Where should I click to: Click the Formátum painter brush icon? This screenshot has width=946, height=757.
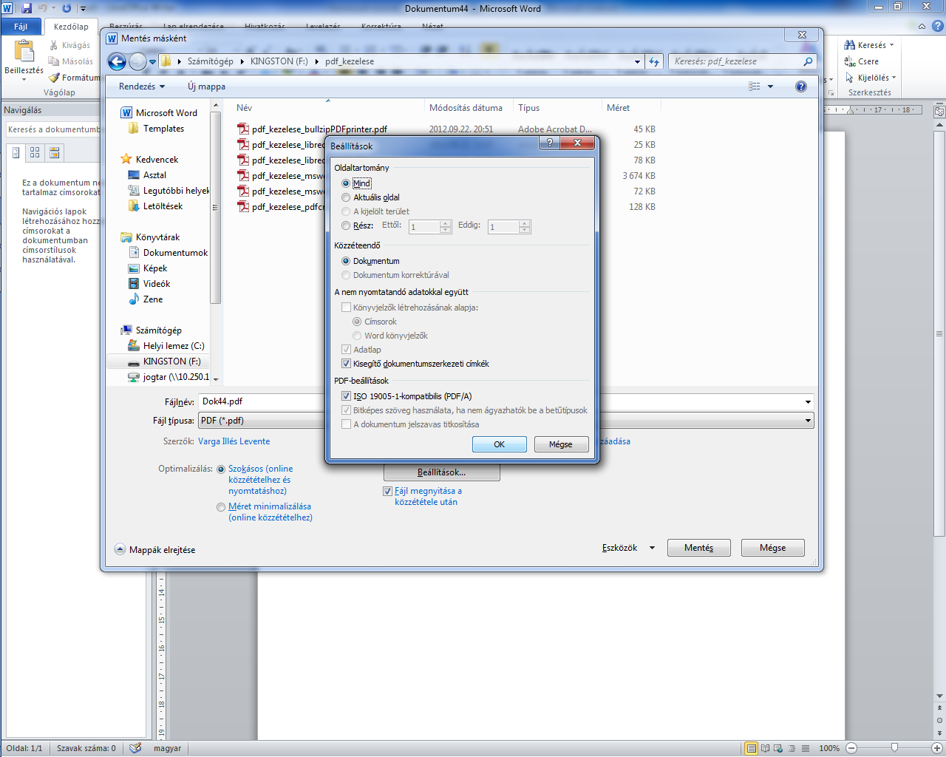tap(54, 78)
